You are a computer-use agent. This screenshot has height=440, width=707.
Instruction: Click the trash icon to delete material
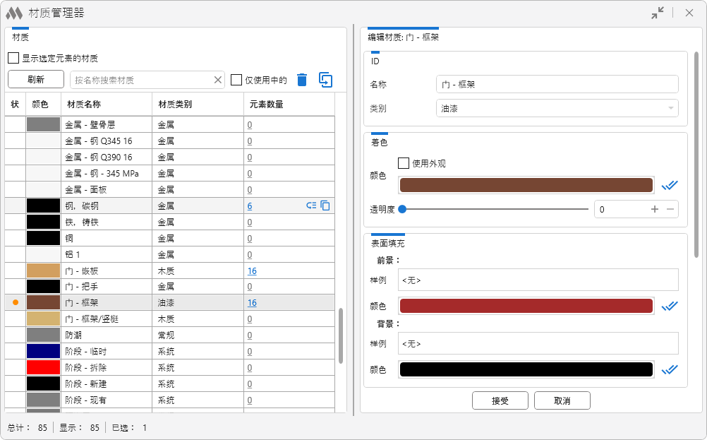point(302,80)
